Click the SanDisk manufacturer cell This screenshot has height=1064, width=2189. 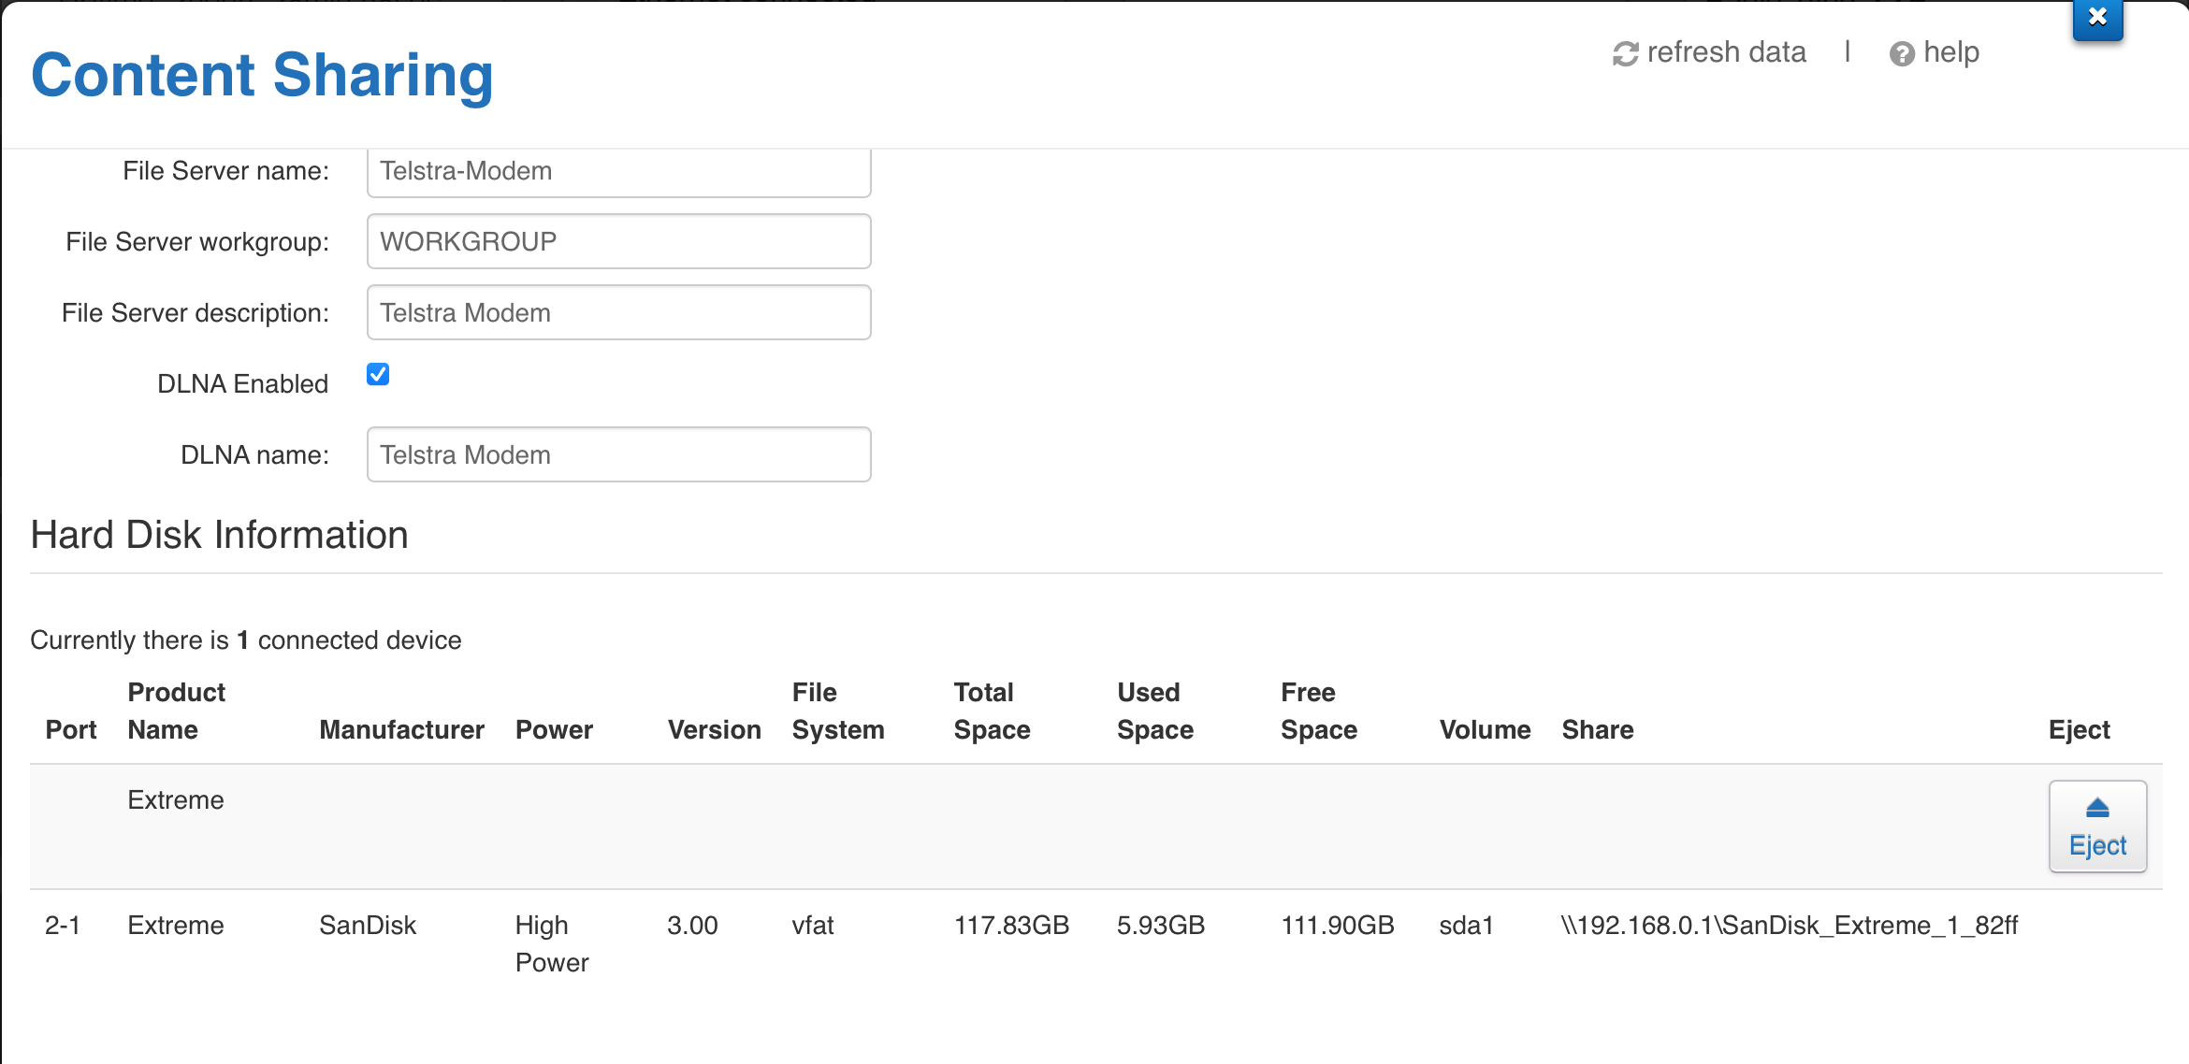point(368,926)
